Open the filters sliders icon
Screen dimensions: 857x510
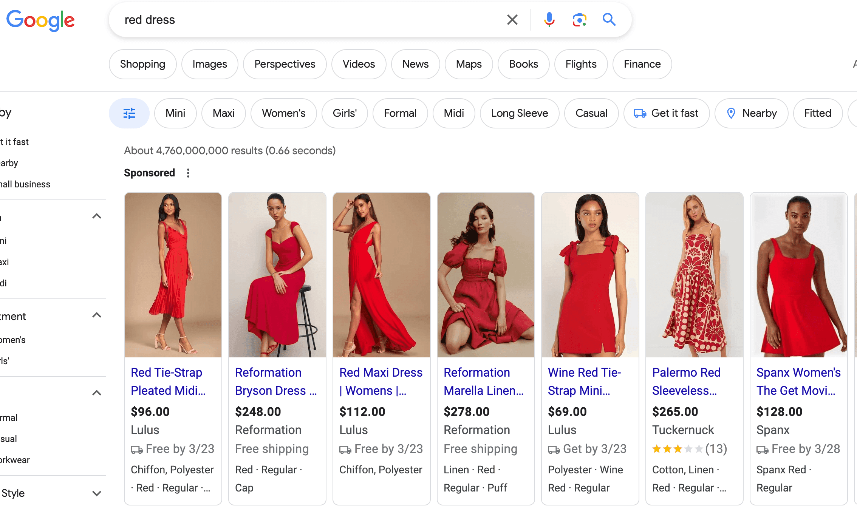tap(129, 113)
